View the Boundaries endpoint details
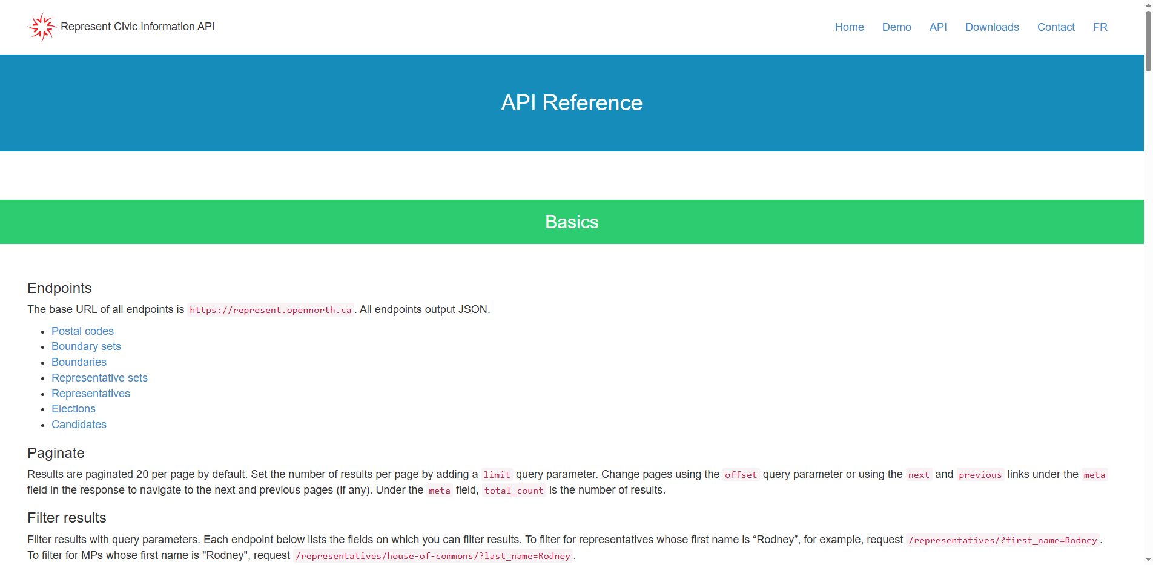 coord(79,362)
